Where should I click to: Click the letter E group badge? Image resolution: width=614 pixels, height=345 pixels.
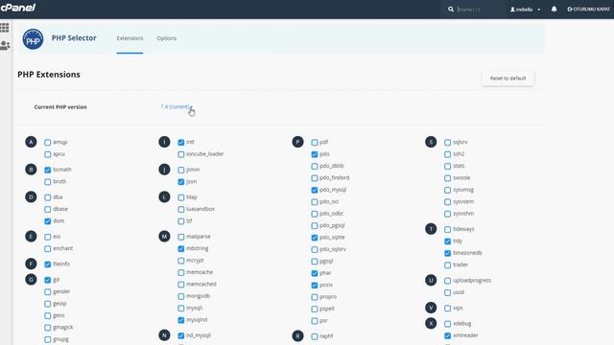click(31, 237)
